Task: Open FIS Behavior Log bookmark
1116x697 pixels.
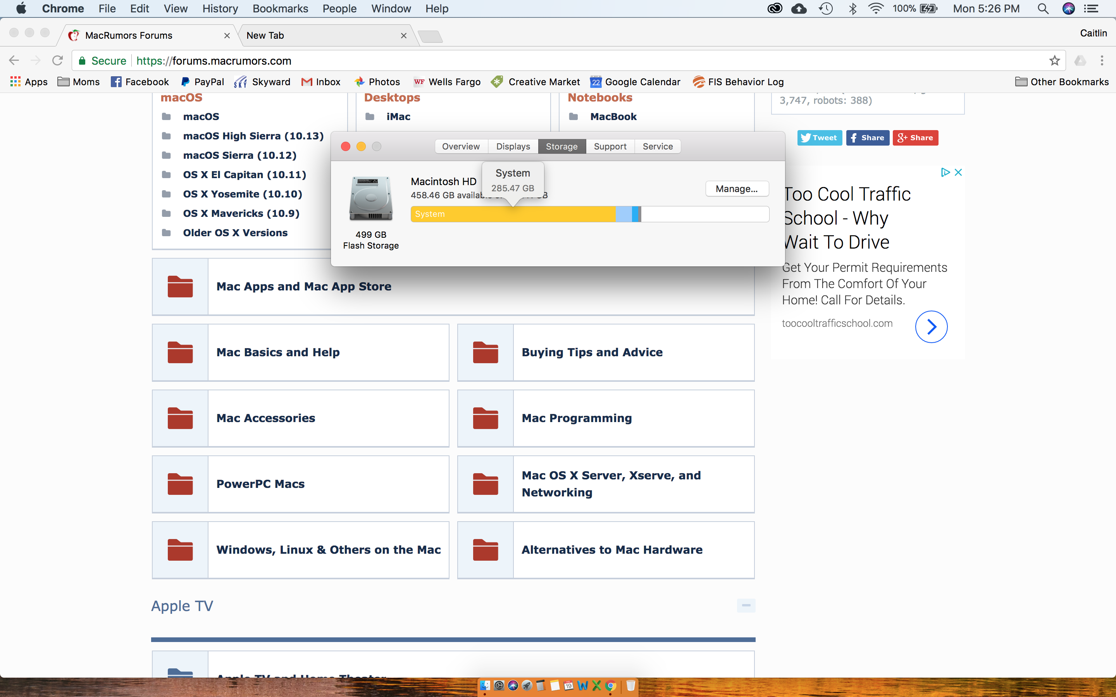Action: (738, 82)
